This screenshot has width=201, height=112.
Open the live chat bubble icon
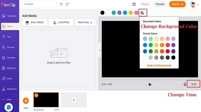click(9, 107)
